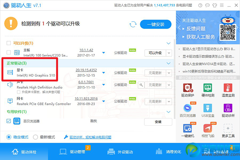Click the 声卡 无需更新 button
This screenshot has width=240, height=160.
tap(155, 85)
